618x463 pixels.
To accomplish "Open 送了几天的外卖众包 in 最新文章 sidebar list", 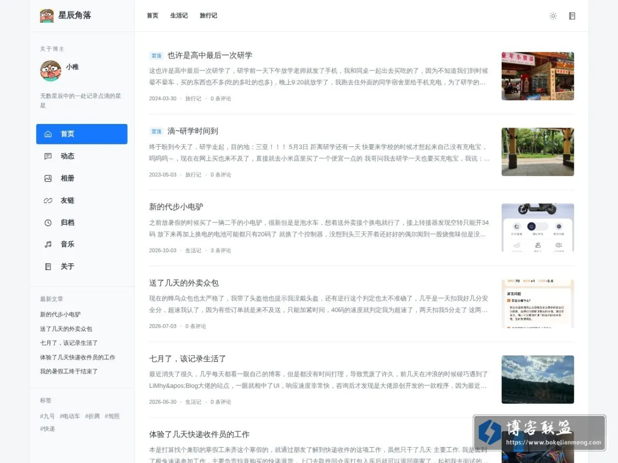I will pos(66,329).
